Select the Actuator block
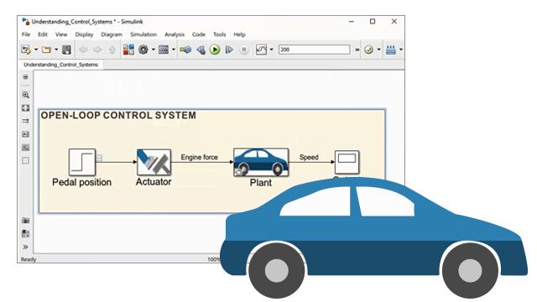 pyautogui.click(x=154, y=162)
